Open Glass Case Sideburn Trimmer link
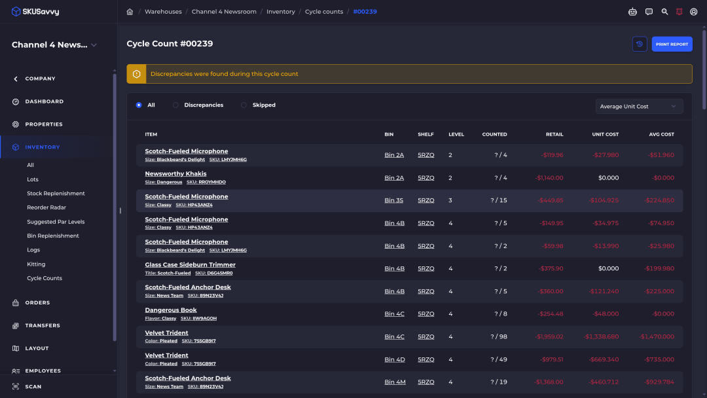This screenshot has width=707, height=398. [190, 264]
